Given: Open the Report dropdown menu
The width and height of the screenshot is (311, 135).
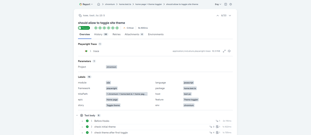Looking at the screenshot, I should (86, 4).
